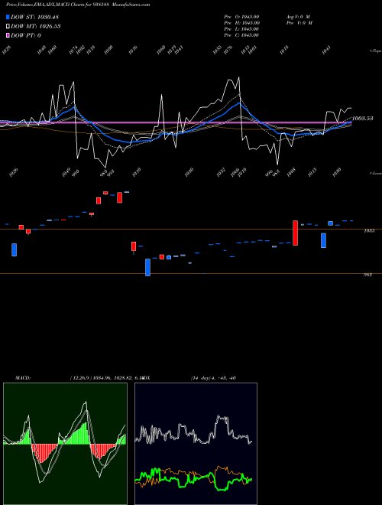Click the white DOW MT legend swatch
Viewport: 382px width, 505px height.
tap(8, 26)
